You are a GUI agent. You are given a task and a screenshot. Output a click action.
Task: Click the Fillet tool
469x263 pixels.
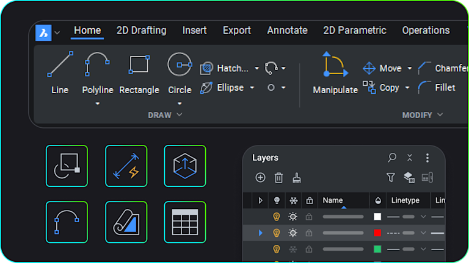click(x=437, y=88)
